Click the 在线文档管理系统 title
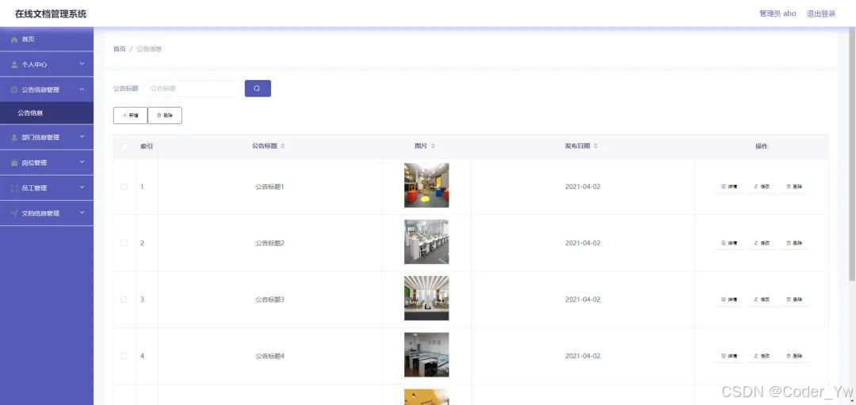Image resolution: width=856 pixels, height=405 pixels. coord(51,13)
